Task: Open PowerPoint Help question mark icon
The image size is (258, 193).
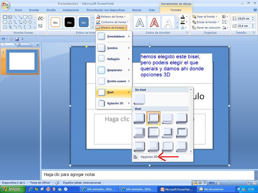Action: (x=255, y=10)
